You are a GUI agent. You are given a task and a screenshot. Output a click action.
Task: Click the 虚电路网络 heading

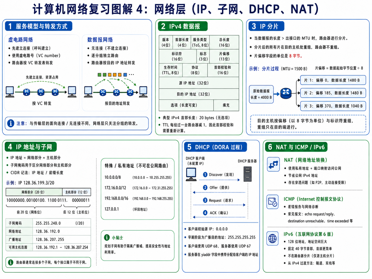tap(21, 40)
